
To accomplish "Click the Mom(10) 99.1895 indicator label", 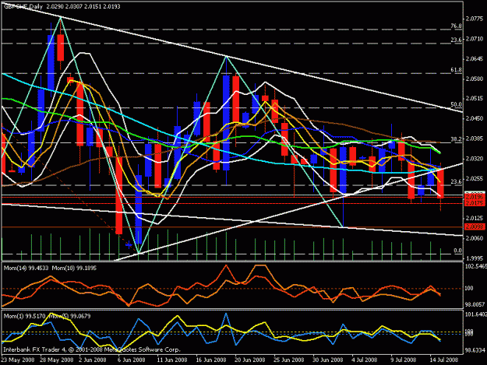I will (x=74, y=268).
